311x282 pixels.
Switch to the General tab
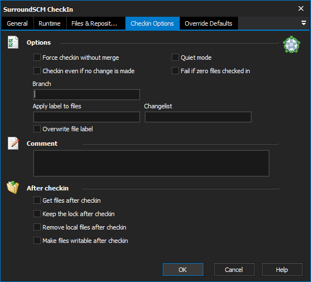point(17,23)
